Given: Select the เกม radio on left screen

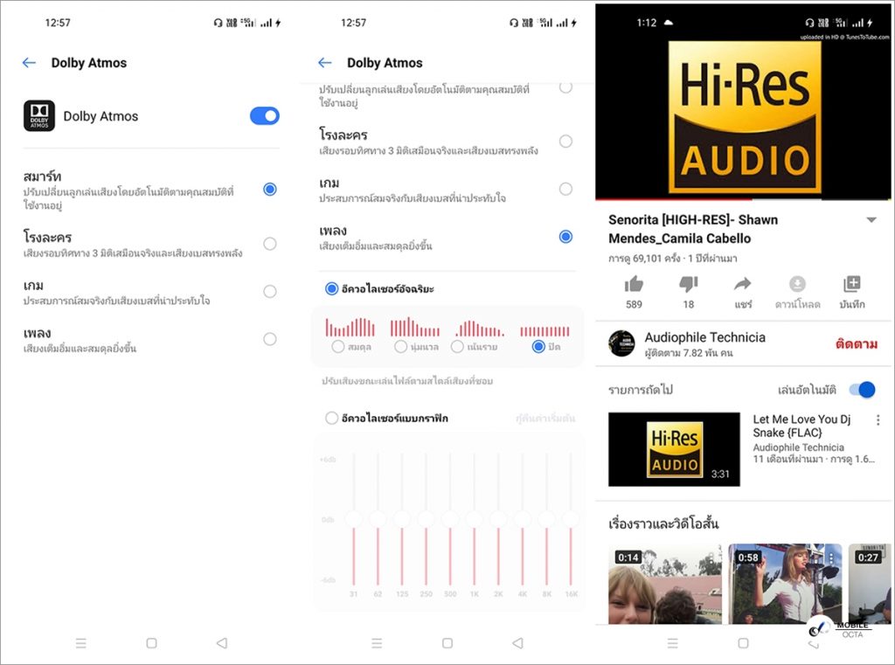Looking at the screenshot, I should point(270,292).
